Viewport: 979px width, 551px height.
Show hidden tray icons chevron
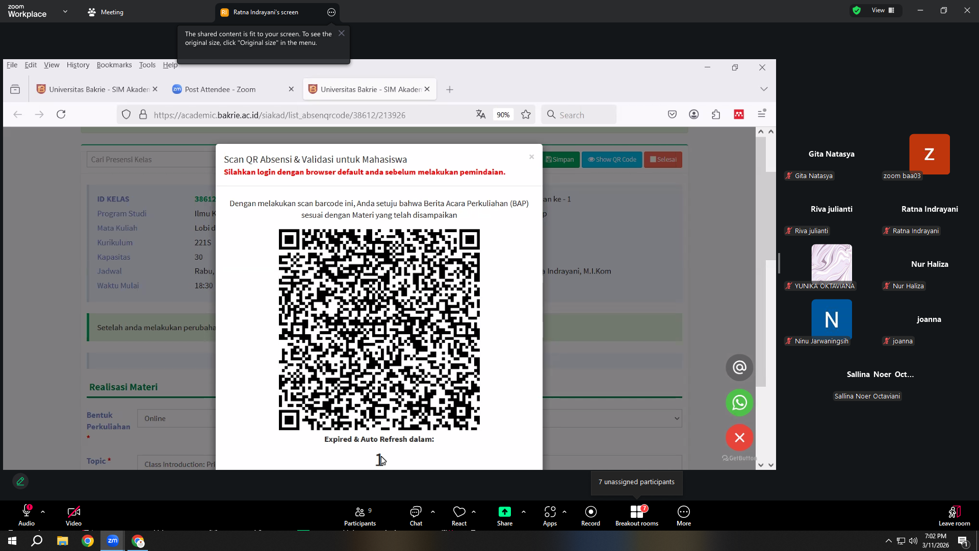point(888,541)
